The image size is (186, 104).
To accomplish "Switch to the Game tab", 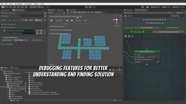I will (60, 10).
